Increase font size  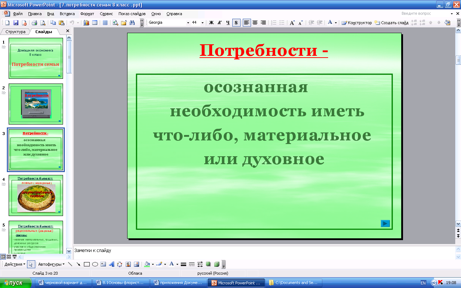(x=292, y=23)
